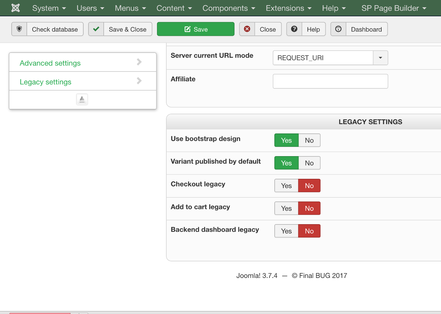This screenshot has height=314, width=441.
Task: Click the shield icon beside Check database
Action: (19, 29)
